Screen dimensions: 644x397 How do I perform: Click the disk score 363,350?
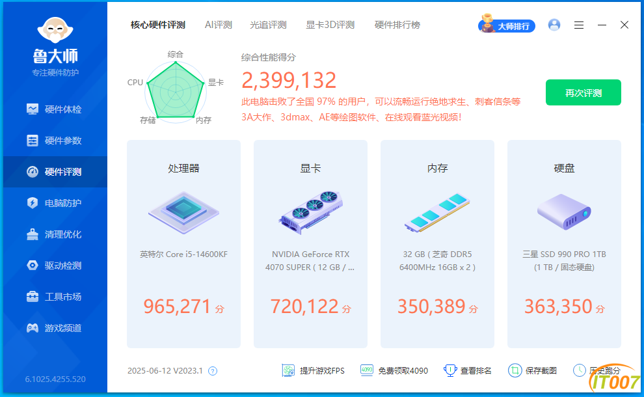558,307
